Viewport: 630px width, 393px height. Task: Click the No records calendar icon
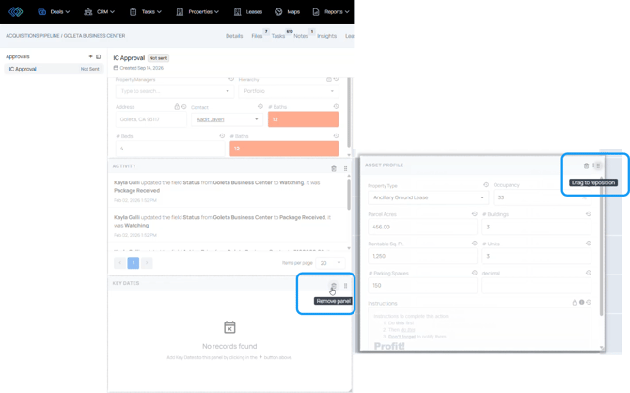[229, 327]
